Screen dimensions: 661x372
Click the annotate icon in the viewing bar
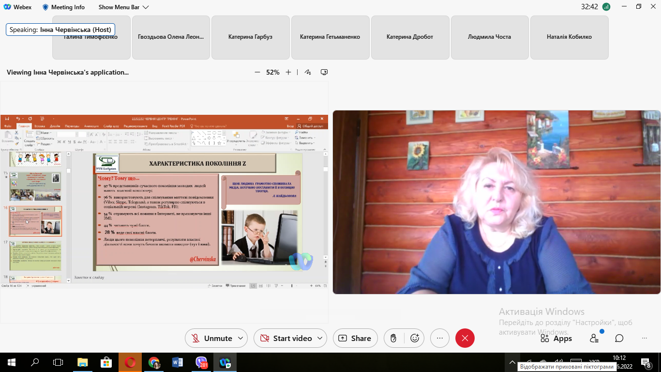[308, 72]
